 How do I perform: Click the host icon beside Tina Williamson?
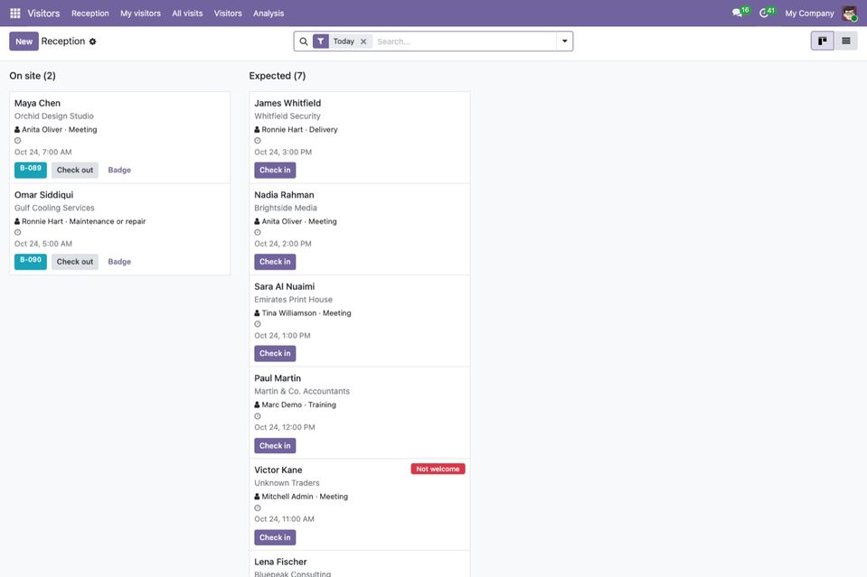(x=257, y=313)
